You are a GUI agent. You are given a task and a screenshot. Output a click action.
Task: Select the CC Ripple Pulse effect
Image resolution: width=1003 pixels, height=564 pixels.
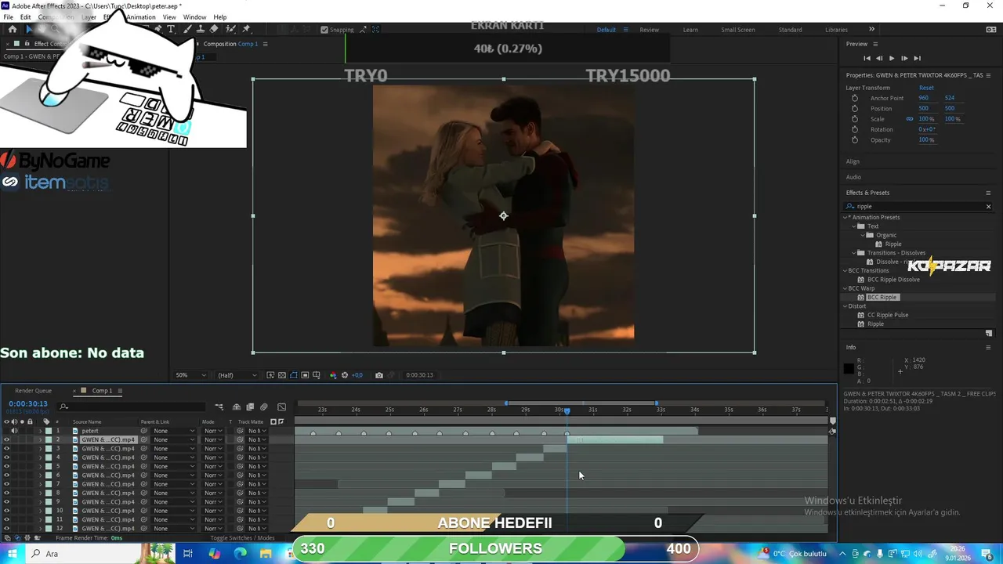coord(887,315)
